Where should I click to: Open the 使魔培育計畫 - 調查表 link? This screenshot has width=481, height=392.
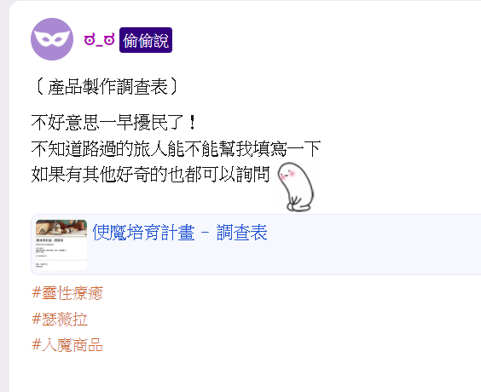(180, 233)
